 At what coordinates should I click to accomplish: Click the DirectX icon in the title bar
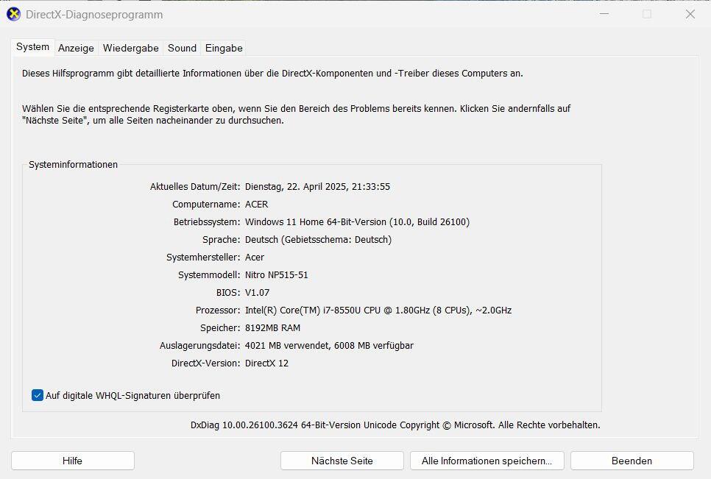pyautogui.click(x=13, y=15)
